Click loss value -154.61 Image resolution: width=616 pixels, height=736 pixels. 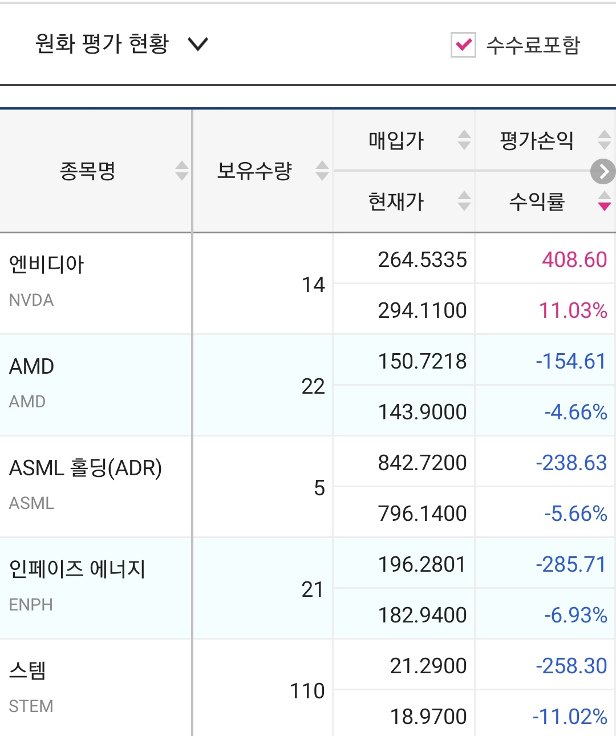click(571, 361)
